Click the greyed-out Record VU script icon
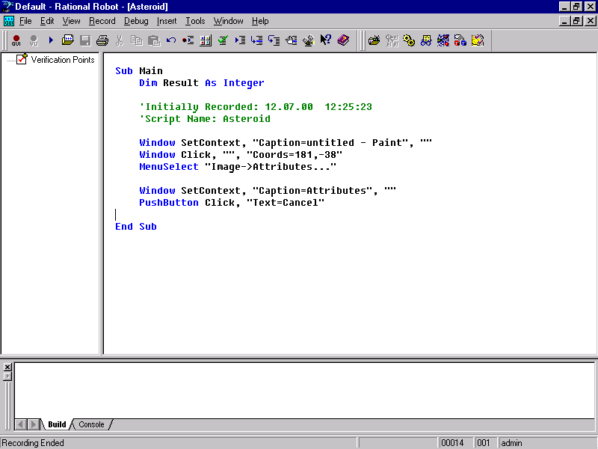 [x=34, y=40]
